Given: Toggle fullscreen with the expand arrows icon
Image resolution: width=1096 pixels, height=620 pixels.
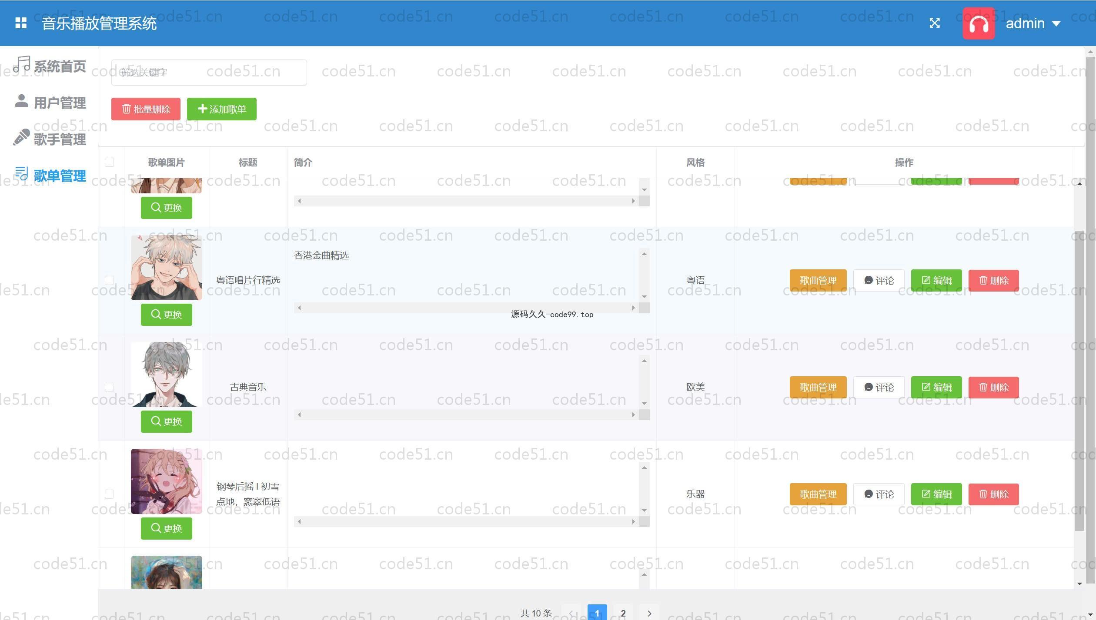Looking at the screenshot, I should [x=935, y=23].
